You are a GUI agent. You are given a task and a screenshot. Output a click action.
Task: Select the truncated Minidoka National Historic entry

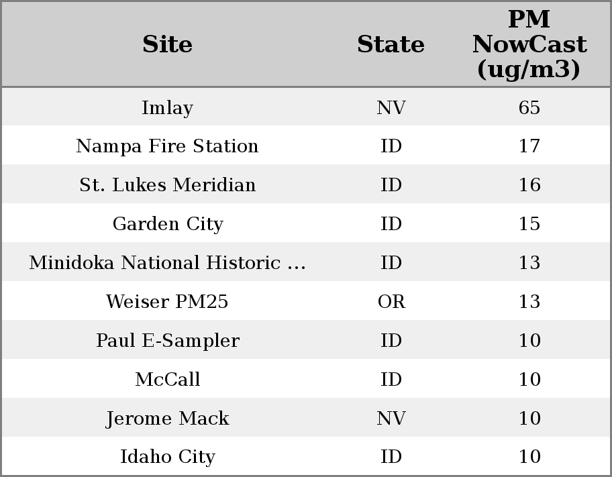pos(167,263)
